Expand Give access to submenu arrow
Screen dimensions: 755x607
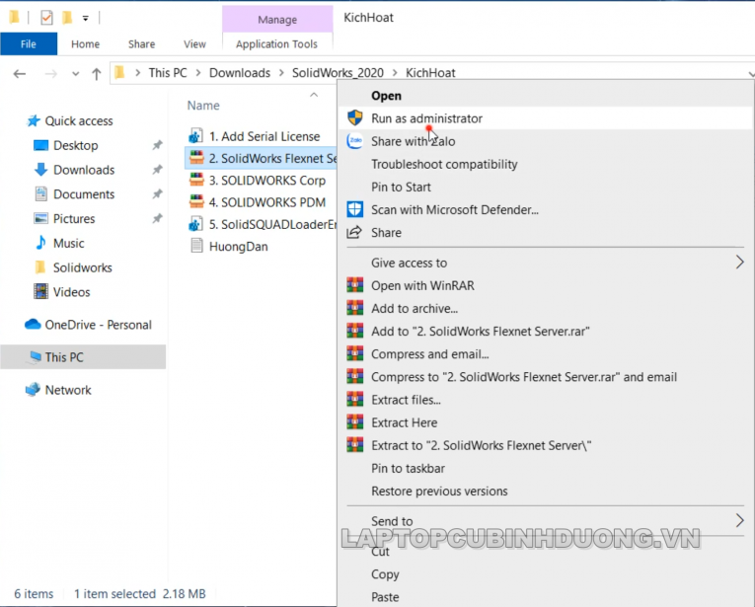[739, 262]
